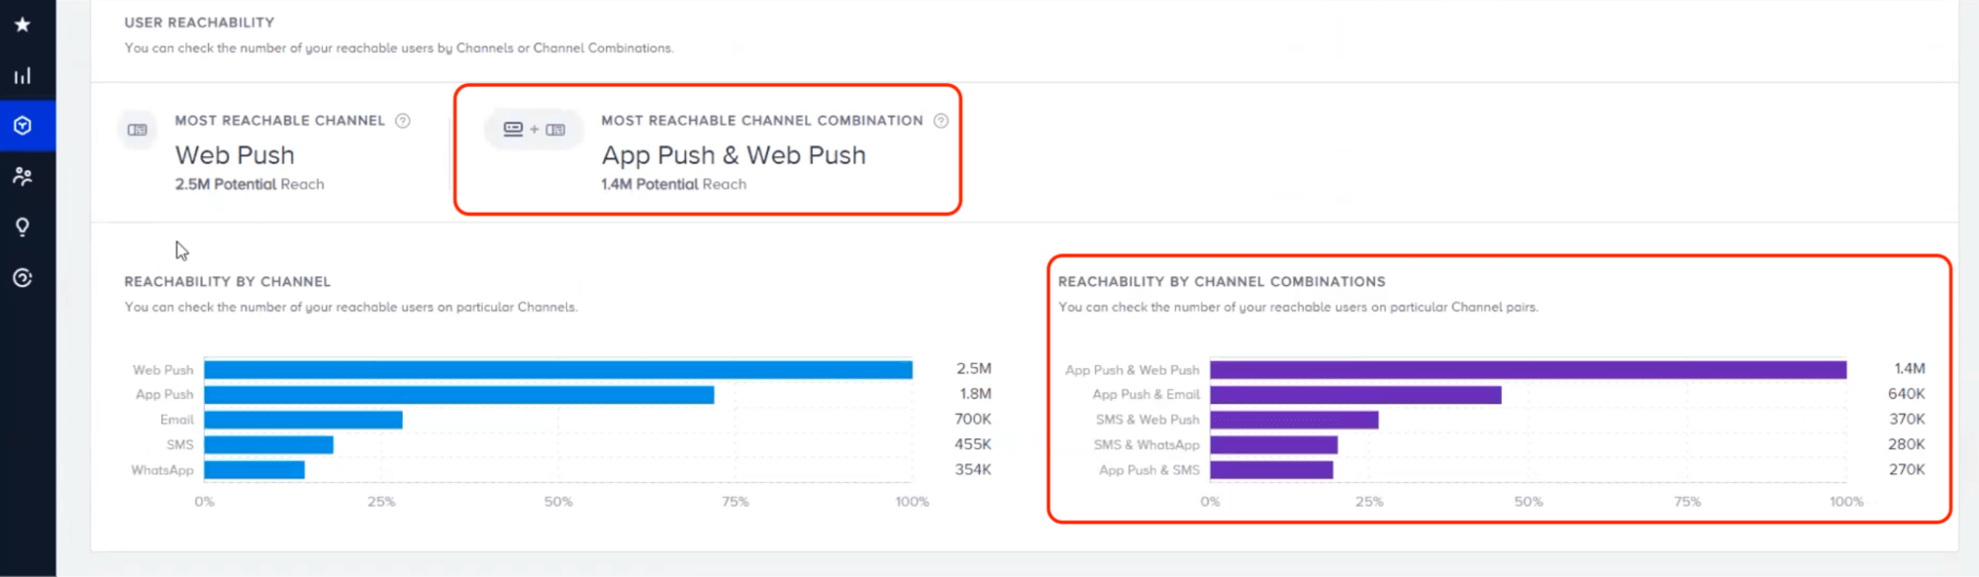The height and width of the screenshot is (577, 1979).
Task: Open the help tooltip next to Most Reachable Channel
Action: click(402, 120)
